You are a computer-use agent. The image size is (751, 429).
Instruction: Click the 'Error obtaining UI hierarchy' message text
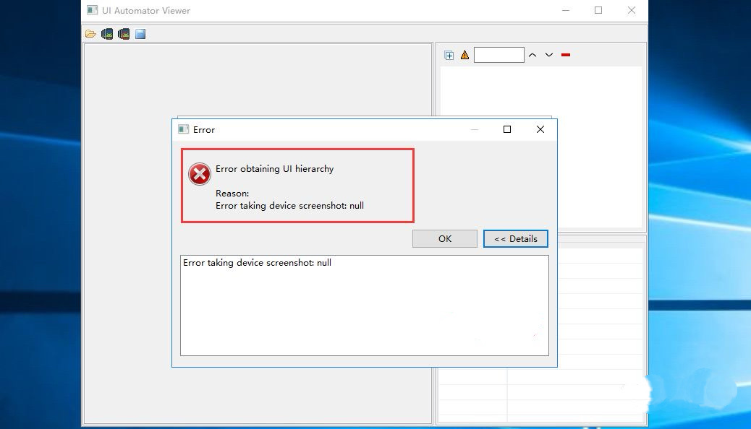[x=274, y=169]
